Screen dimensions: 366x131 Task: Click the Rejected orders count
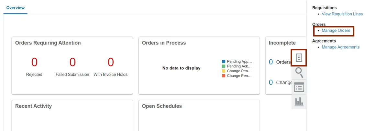[x=34, y=62]
